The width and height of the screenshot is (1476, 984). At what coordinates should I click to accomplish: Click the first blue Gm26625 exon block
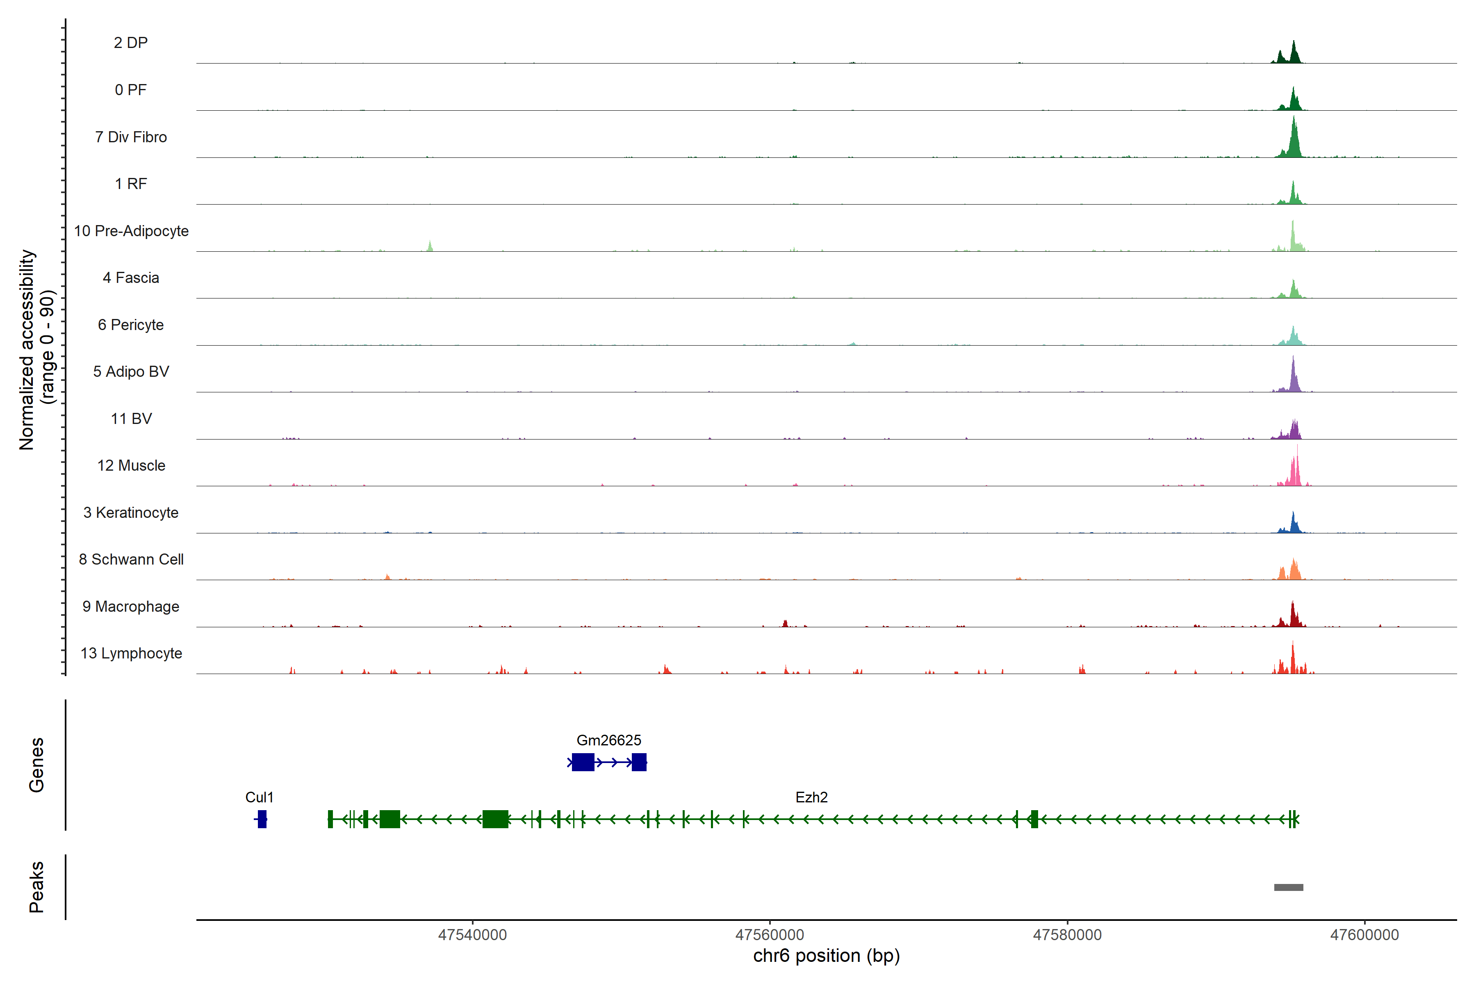(582, 762)
